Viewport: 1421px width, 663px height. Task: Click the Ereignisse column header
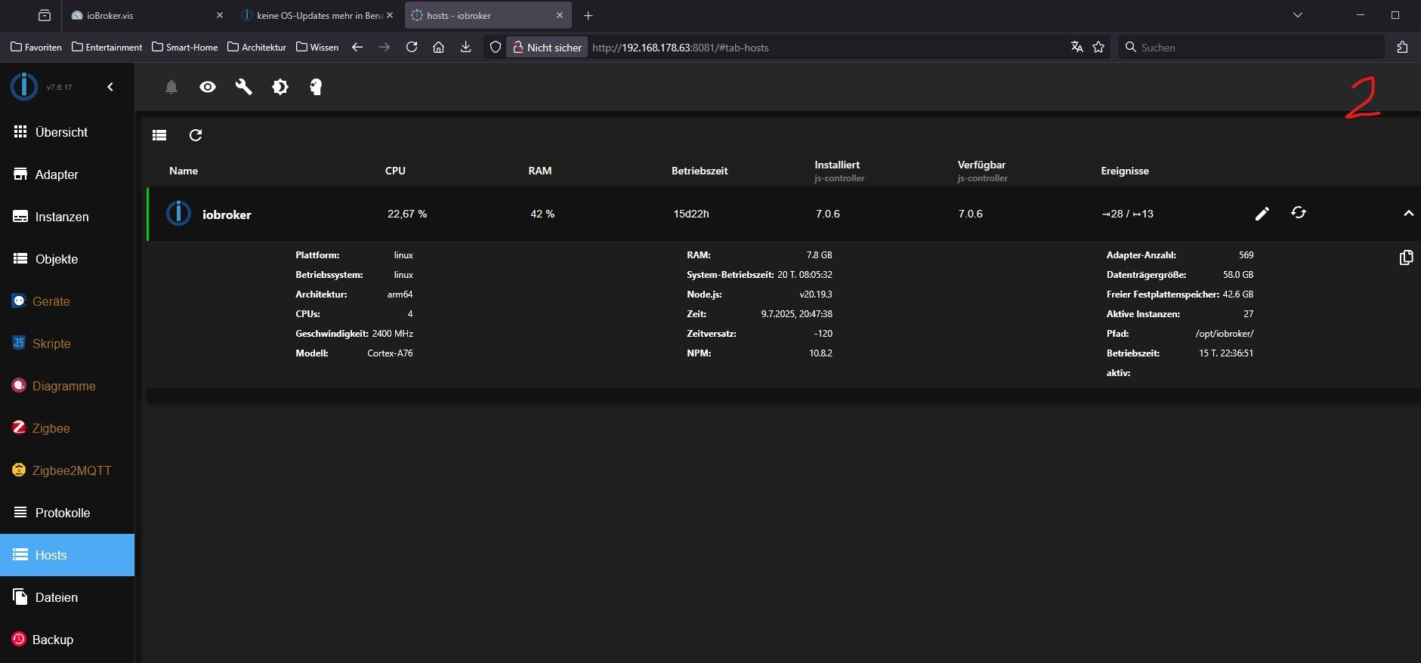(x=1125, y=171)
